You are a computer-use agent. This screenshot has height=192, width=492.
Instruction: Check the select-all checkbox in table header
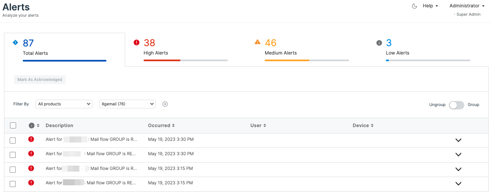pyautogui.click(x=13, y=125)
